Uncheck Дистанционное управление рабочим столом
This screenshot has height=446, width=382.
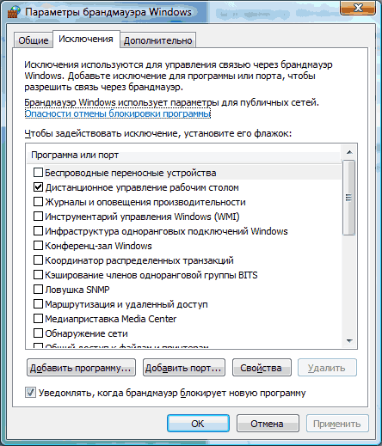(38, 187)
